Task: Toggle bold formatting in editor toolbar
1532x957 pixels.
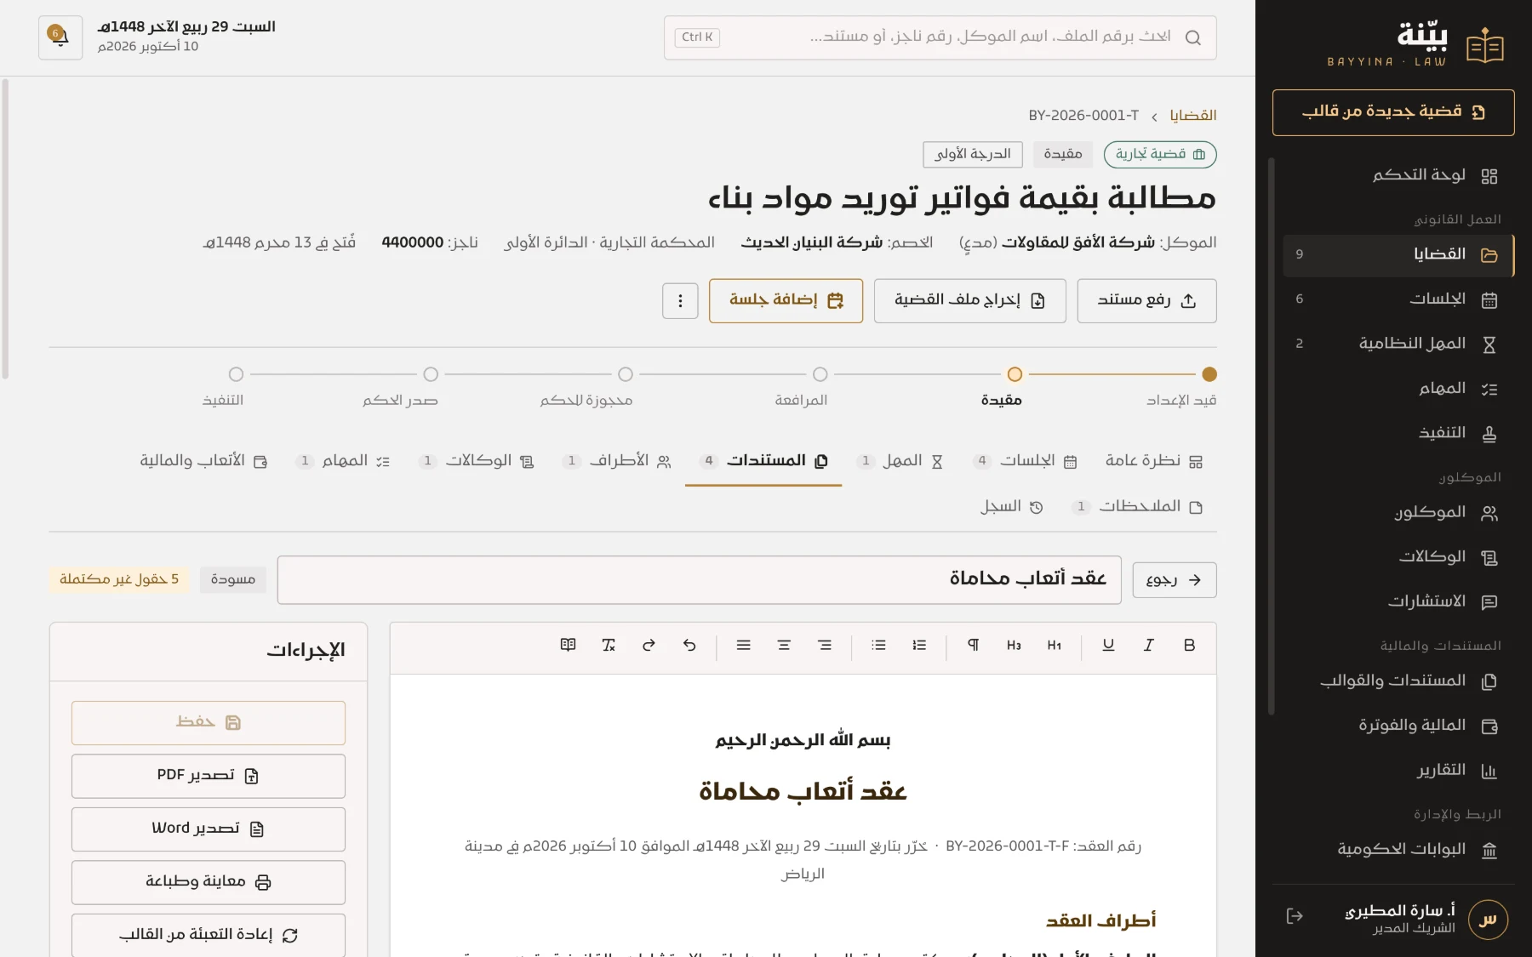Action: (x=1189, y=646)
